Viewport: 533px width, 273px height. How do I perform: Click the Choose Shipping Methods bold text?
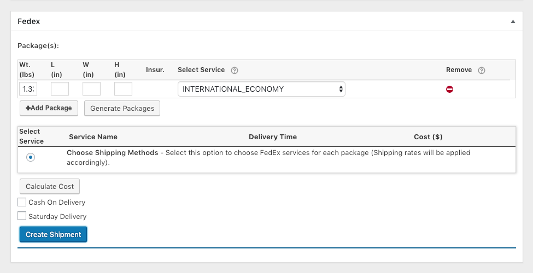click(x=113, y=153)
